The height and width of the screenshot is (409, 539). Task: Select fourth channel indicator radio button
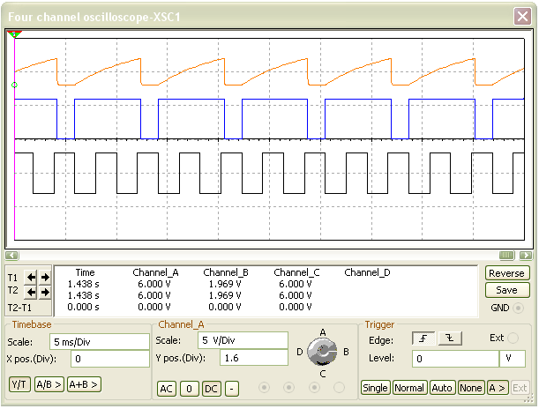pyautogui.click(x=339, y=388)
